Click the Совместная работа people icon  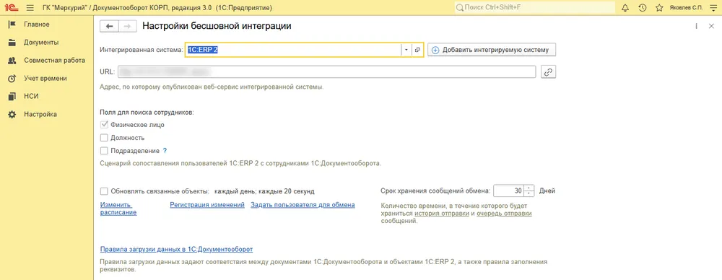[12, 61]
